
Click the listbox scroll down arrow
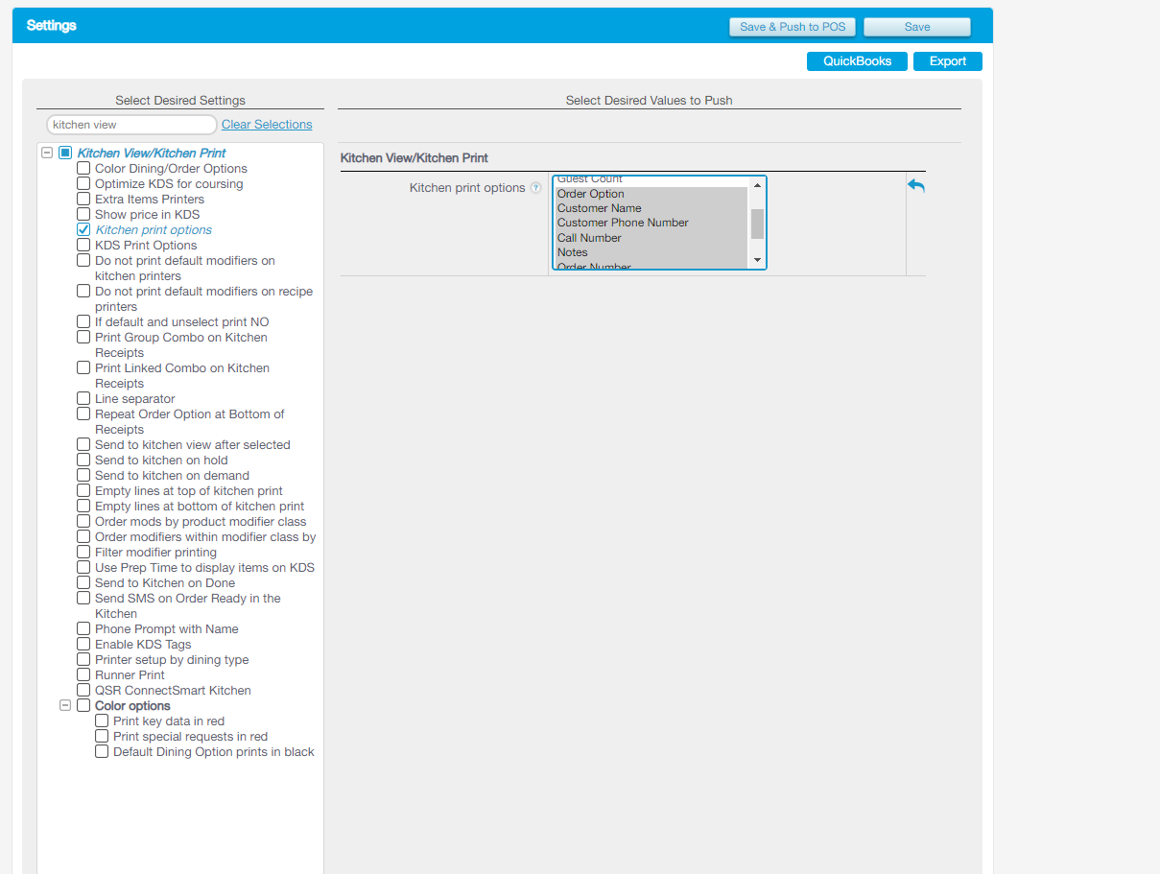[757, 260]
